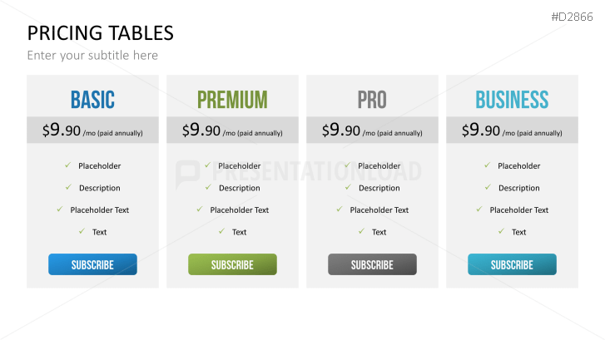Select the teal Subscribe button under Business

tap(512, 264)
